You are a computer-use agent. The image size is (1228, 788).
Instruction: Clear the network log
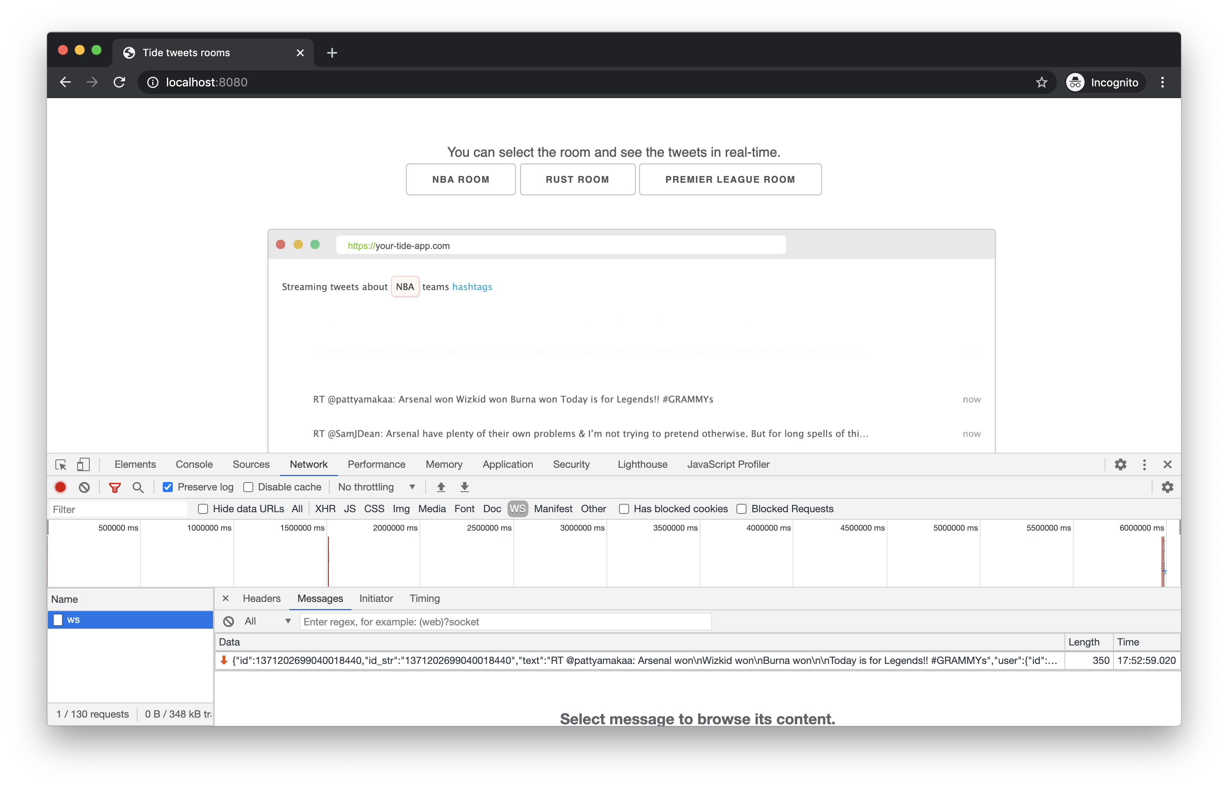[84, 487]
